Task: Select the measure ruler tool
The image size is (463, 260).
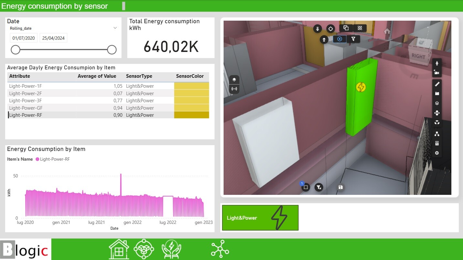Action: [x=437, y=84]
